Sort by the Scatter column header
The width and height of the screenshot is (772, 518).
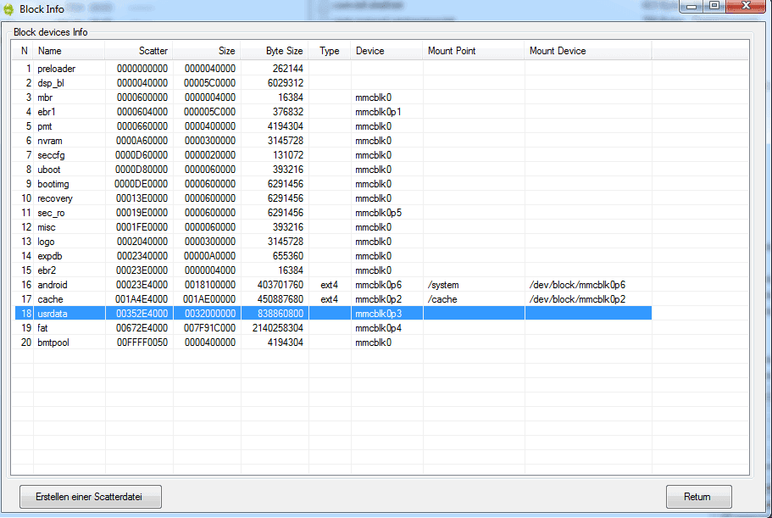pos(139,51)
